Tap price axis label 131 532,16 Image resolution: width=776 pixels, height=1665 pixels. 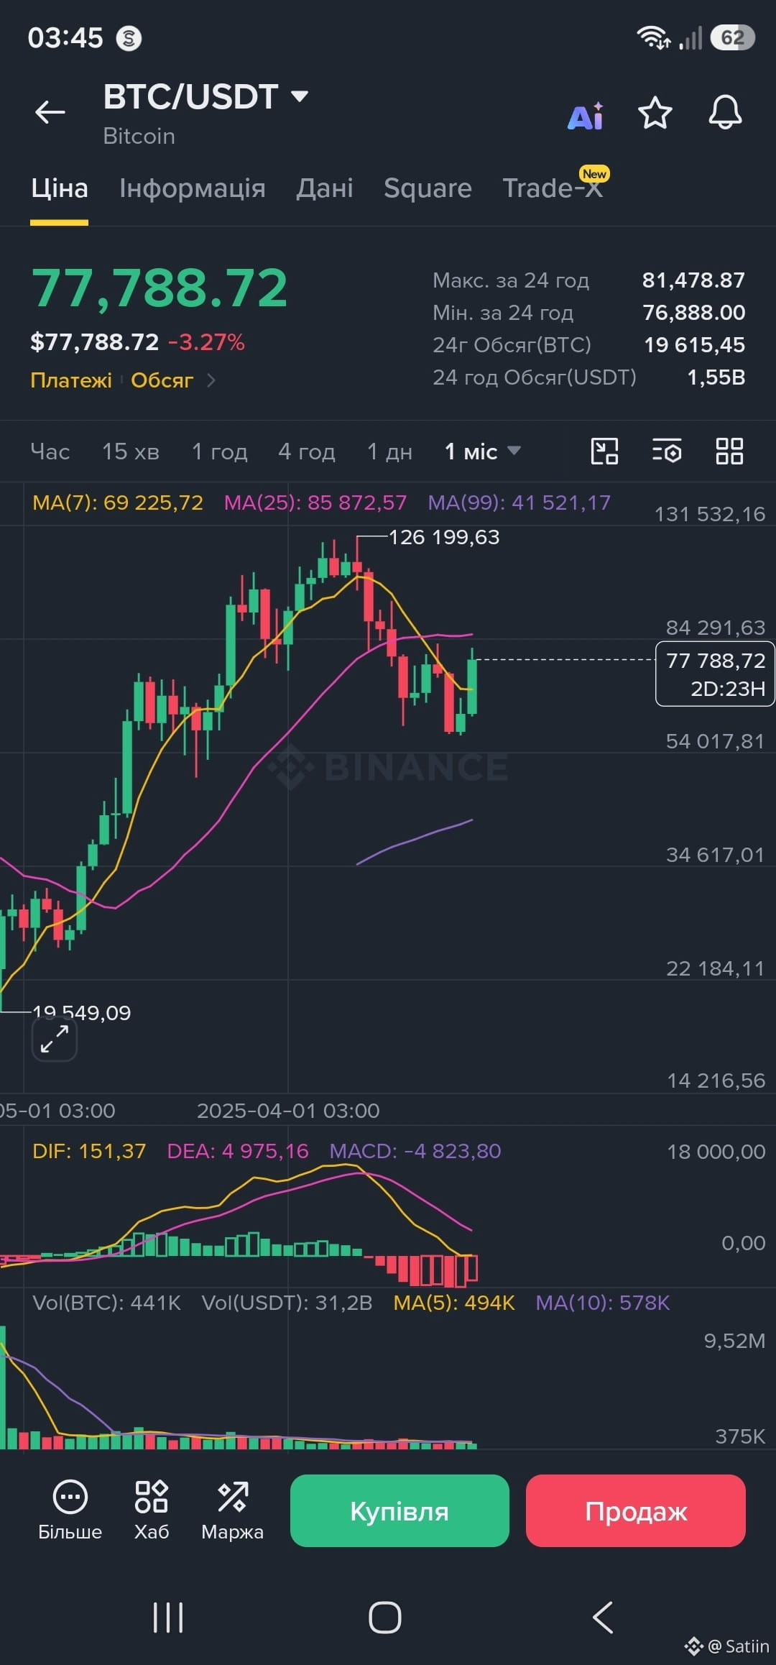(710, 514)
